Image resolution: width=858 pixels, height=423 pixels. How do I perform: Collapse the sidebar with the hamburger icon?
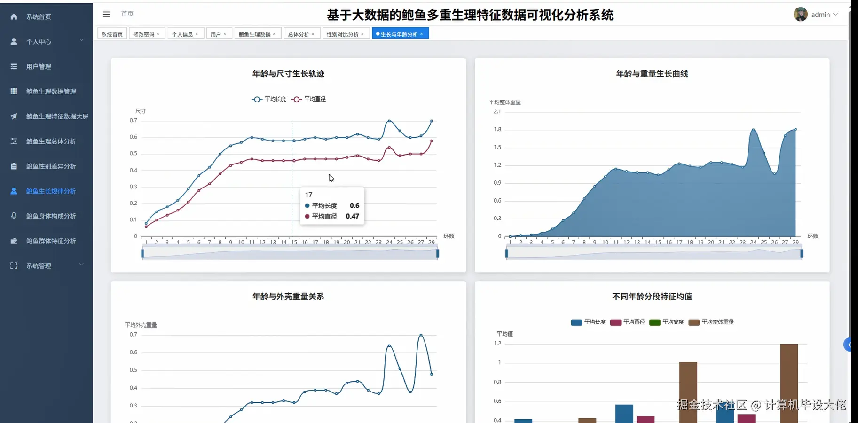tap(106, 14)
